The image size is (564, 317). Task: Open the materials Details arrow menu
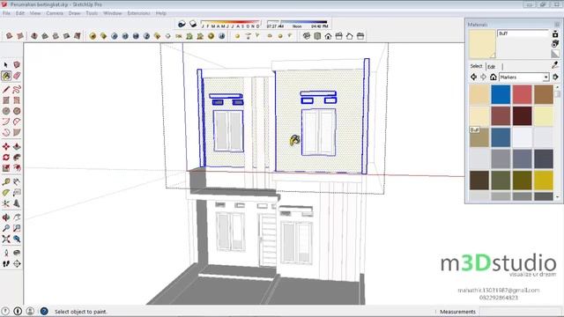556,77
